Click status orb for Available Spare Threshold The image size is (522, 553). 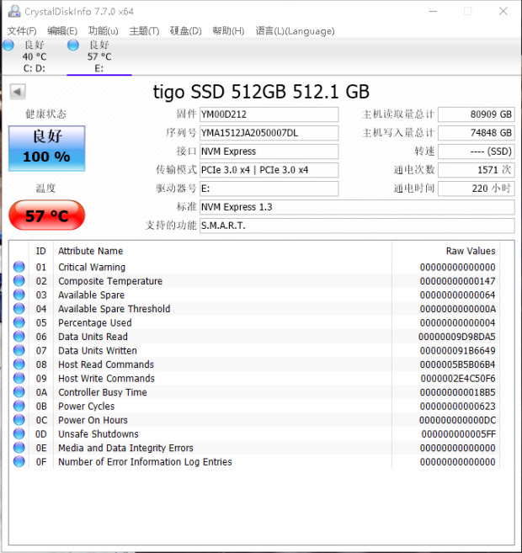click(19, 309)
